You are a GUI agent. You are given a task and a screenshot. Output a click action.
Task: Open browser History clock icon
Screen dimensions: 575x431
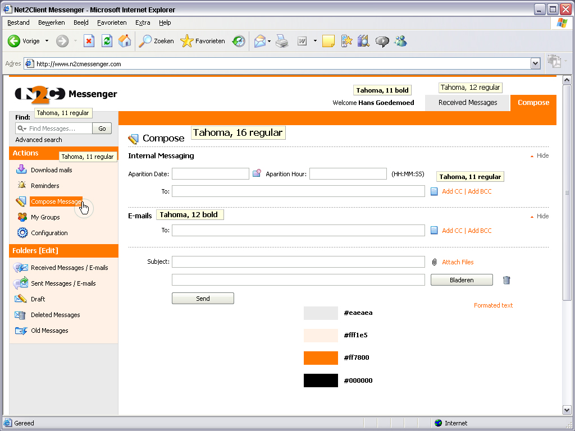[239, 41]
